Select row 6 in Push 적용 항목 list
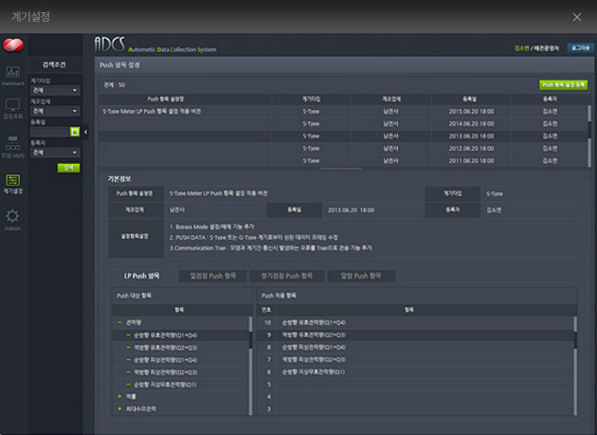Viewport: 597px width, 435px height. tap(415, 372)
